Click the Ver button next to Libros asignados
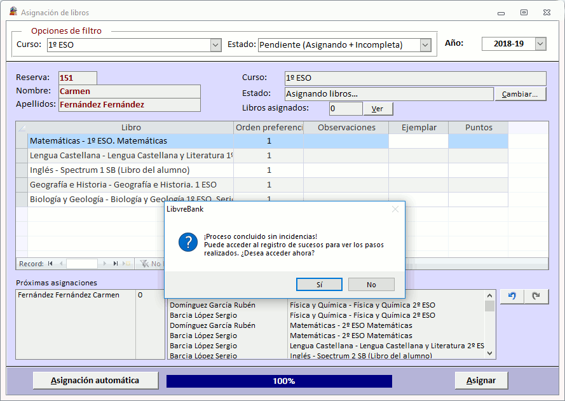The height and width of the screenshot is (401, 565). tap(378, 108)
